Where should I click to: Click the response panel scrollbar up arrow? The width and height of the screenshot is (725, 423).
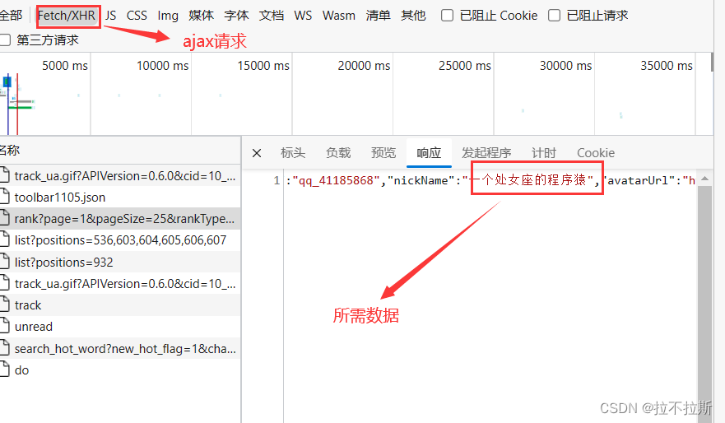click(704, 179)
